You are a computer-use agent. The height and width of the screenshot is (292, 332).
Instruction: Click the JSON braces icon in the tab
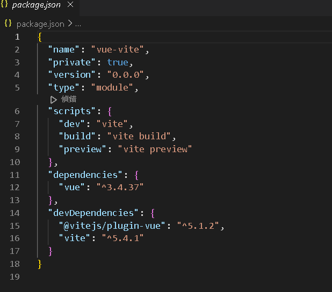tap(4, 4)
